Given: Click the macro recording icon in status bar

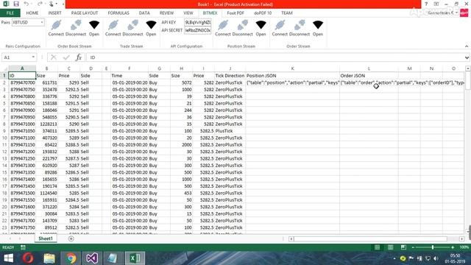Looking at the screenshot, I should point(23,247).
